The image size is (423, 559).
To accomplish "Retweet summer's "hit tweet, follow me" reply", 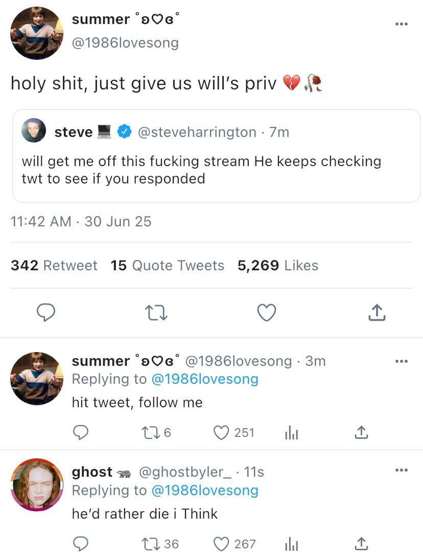I will click(151, 433).
